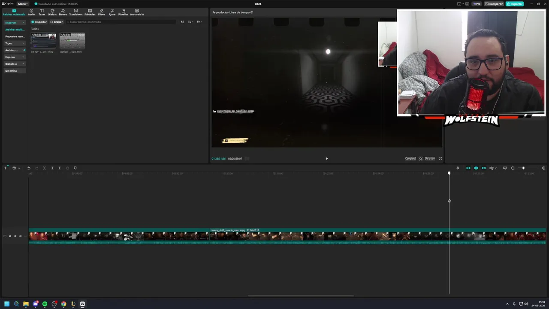Select Archivos multimedia in sidebar list

[x=15, y=30]
